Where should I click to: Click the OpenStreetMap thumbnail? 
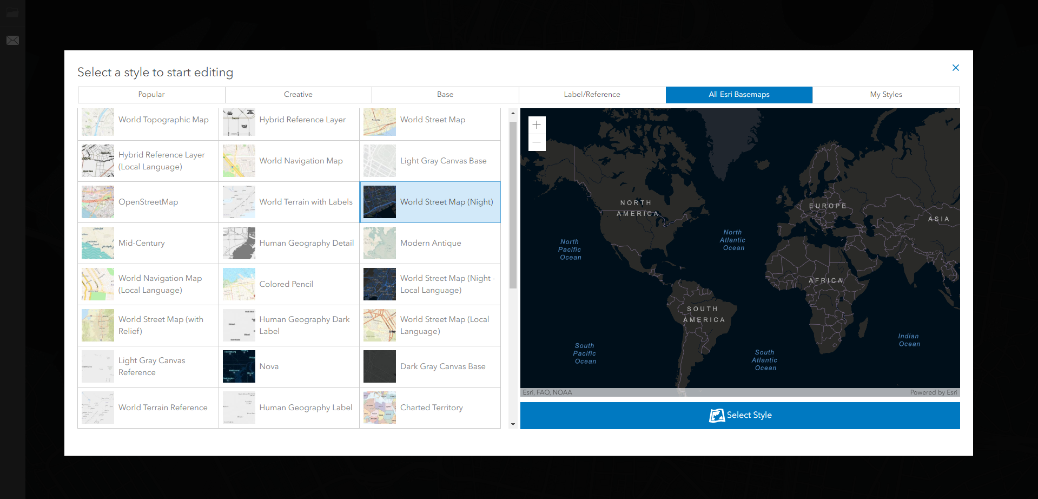(x=98, y=202)
